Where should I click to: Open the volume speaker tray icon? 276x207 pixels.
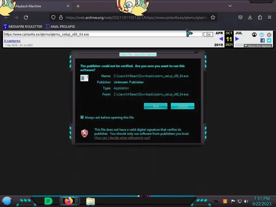click(246, 201)
